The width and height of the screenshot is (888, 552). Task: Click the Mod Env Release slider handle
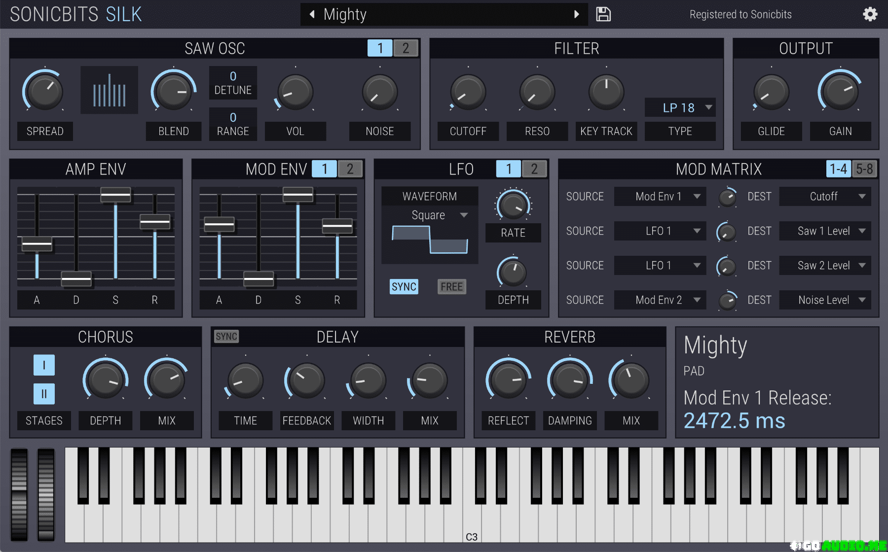click(337, 226)
